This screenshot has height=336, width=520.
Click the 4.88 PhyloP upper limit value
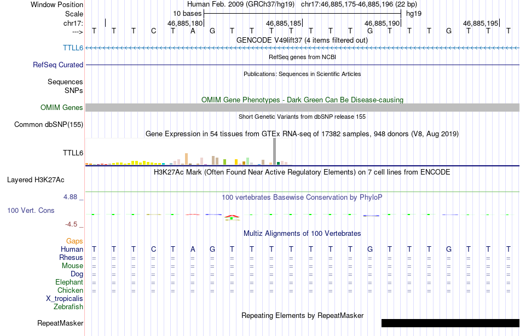tap(70, 197)
